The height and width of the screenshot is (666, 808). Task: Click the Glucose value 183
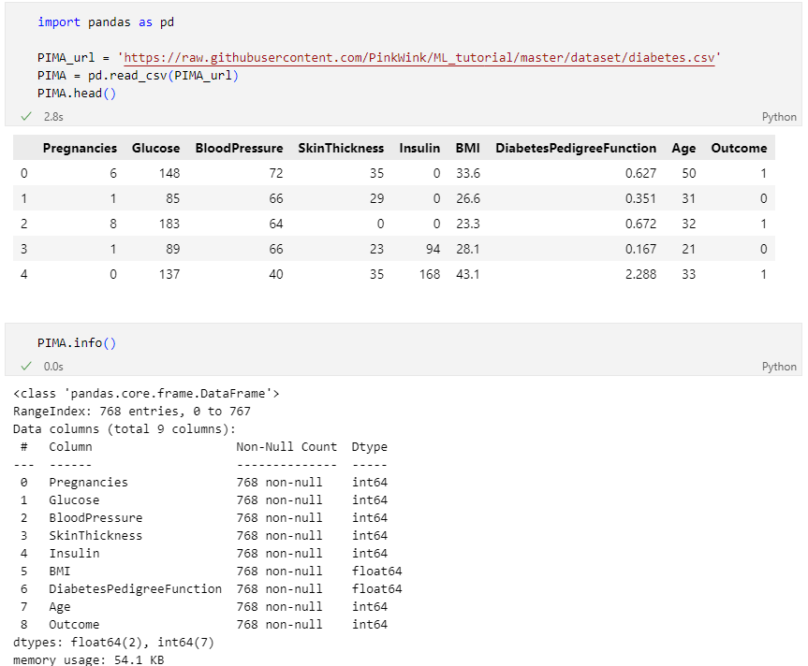[169, 224]
